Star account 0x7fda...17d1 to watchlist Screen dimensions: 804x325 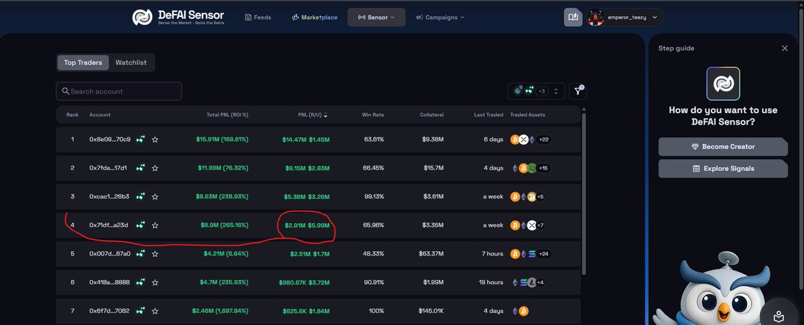pyautogui.click(x=155, y=168)
